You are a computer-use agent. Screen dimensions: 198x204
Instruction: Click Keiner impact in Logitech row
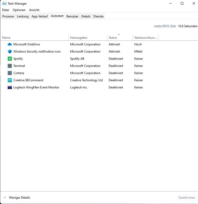pos(138,87)
